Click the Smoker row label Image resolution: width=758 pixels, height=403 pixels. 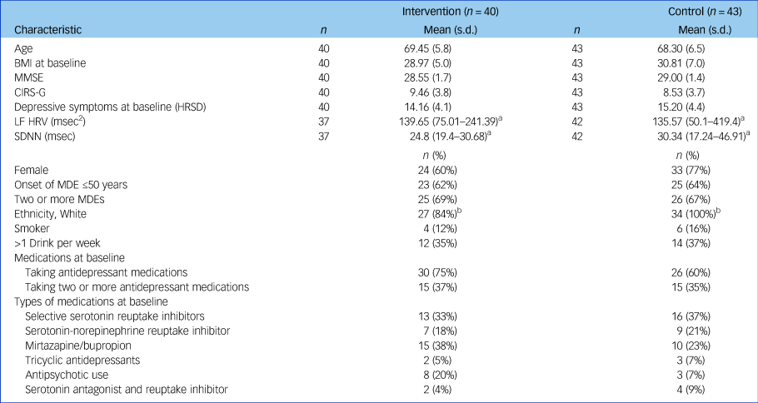click(x=33, y=227)
